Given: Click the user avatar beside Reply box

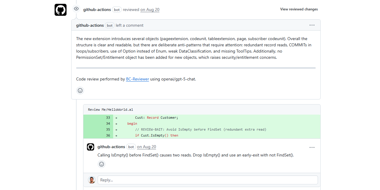Looking at the screenshot, I should click(x=92, y=180).
